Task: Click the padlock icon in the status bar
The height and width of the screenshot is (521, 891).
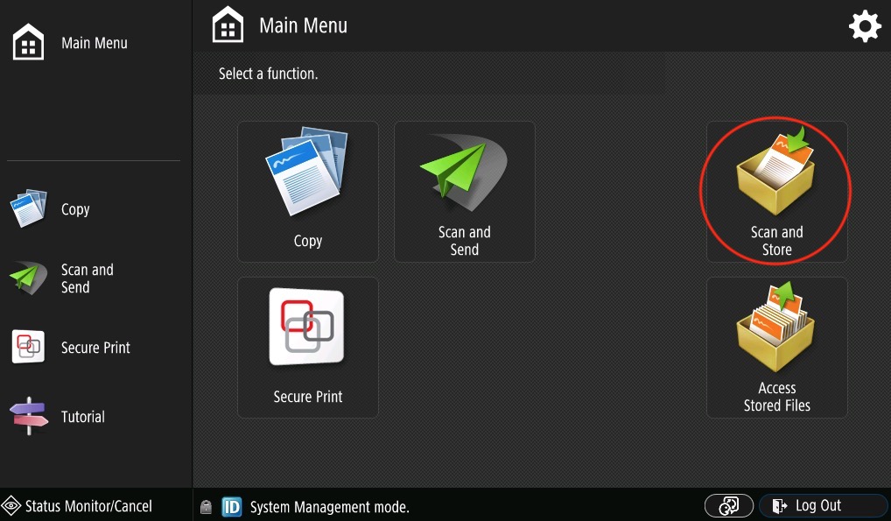Action: click(x=206, y=506)
